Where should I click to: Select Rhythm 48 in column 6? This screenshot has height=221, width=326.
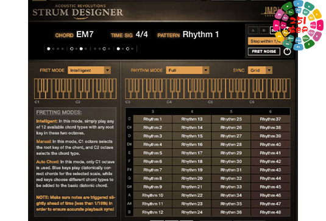pos(271,212)
